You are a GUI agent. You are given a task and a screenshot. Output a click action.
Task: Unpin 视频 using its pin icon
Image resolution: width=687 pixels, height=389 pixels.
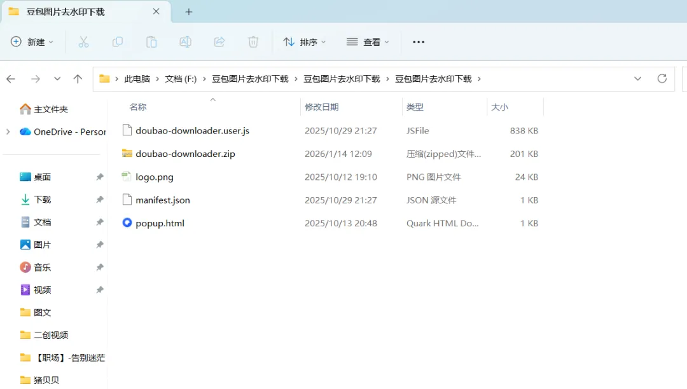point(100,290)
